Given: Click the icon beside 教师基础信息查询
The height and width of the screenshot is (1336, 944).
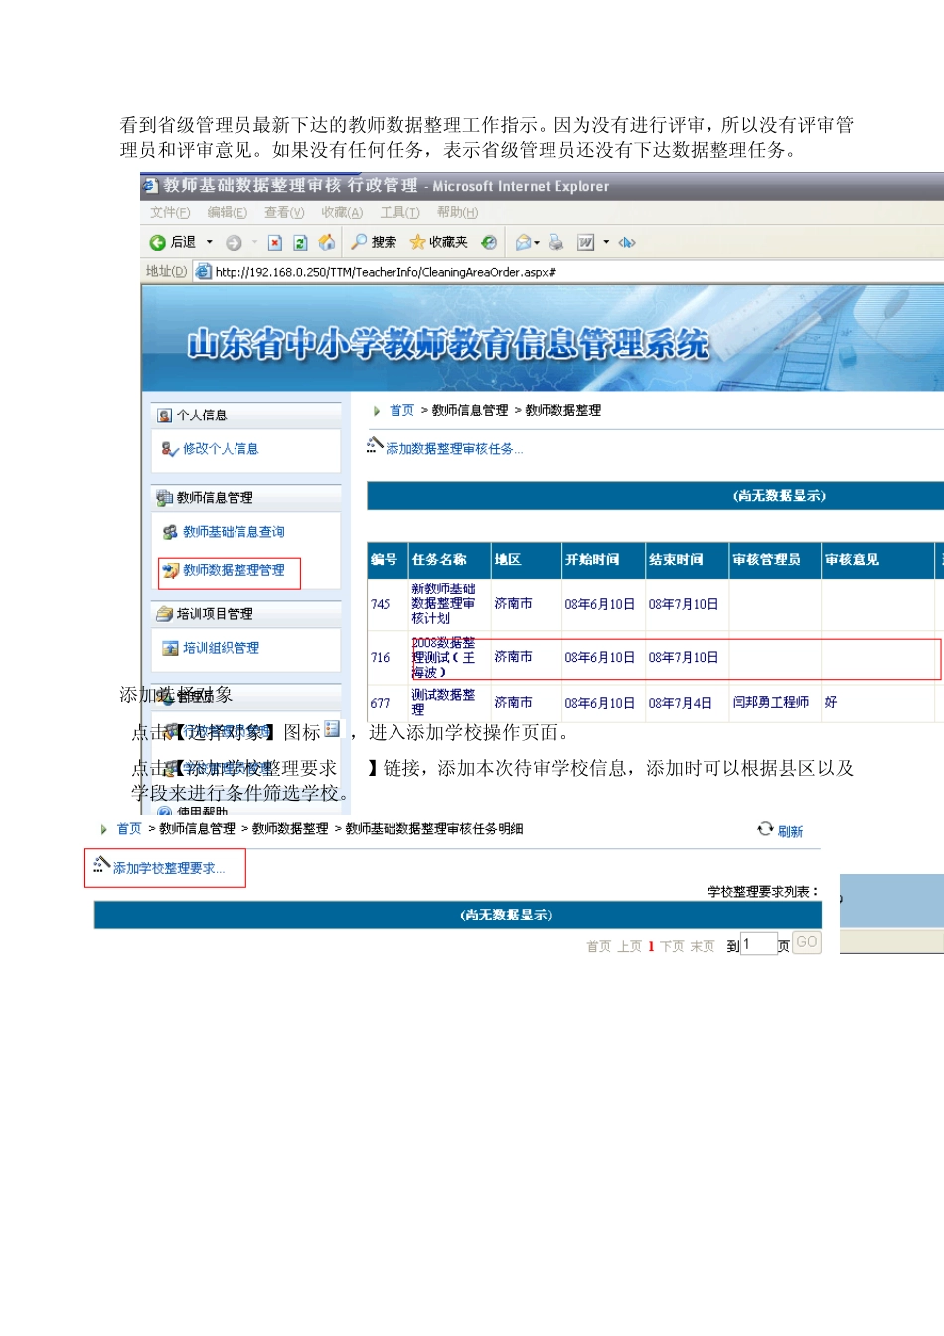Looking at the screenshot, I should [170, 532].
